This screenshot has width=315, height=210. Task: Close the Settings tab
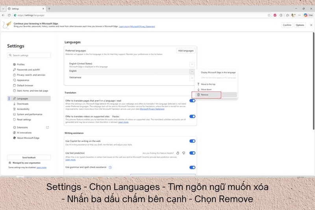[43, 9]
